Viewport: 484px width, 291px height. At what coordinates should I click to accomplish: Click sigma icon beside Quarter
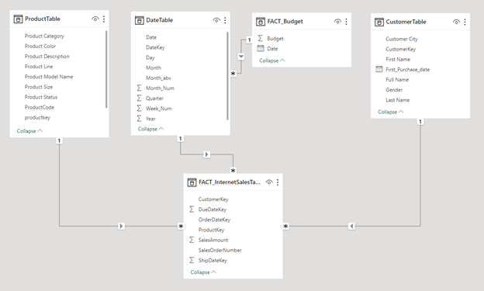pos(139,99)
